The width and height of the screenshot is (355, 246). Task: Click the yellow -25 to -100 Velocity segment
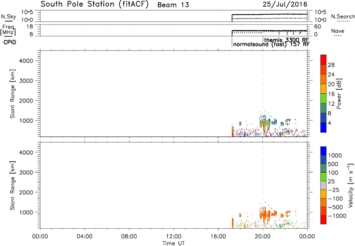[x=323, y=194]
